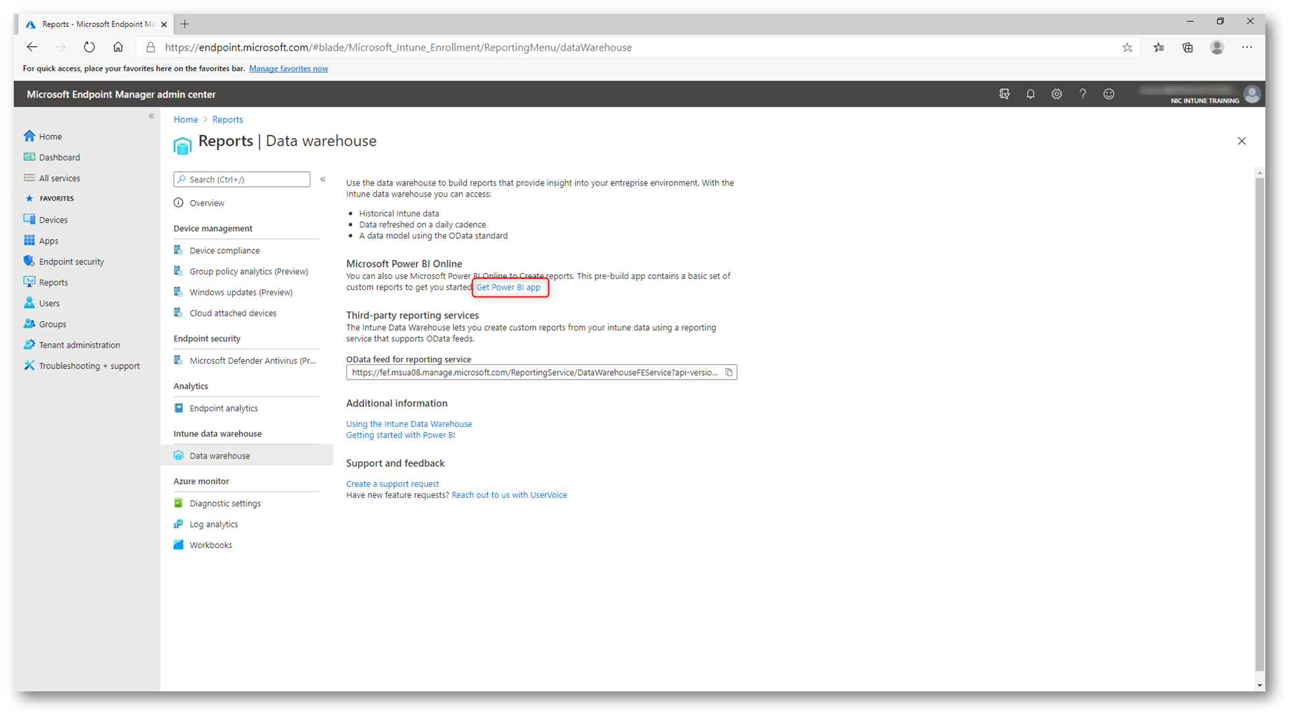Open Endpoint security in sidebar
This screenshot has height=719, width=1293.
point(71,262)
